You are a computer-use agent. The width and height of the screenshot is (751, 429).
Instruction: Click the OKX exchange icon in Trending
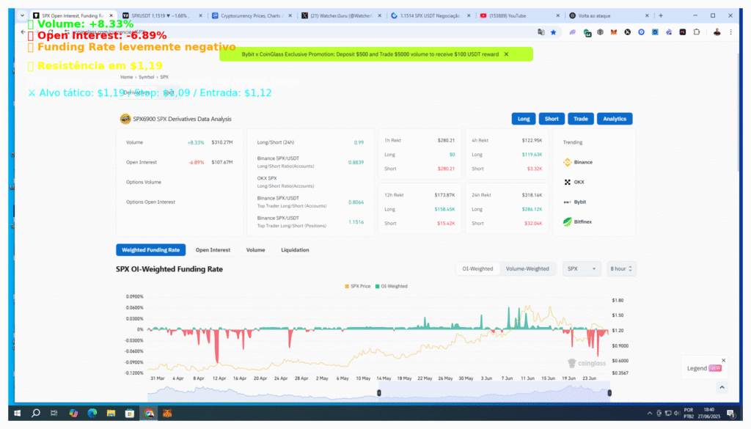pos(567,182)
